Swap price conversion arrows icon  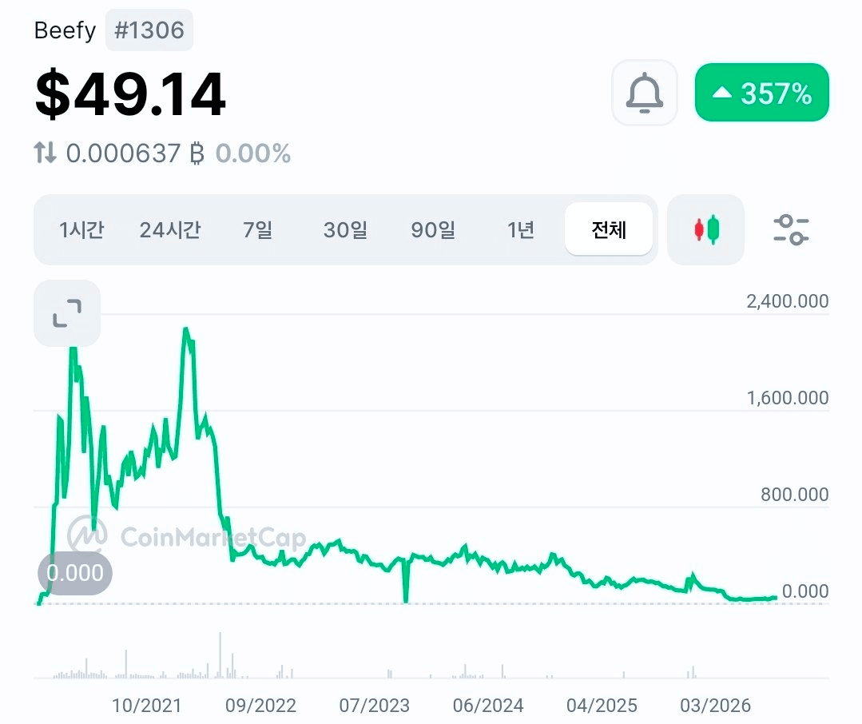click(45, 153)
